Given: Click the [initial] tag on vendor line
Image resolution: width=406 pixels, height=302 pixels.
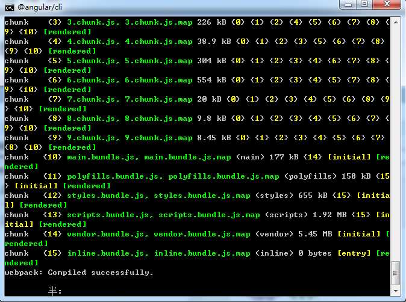Looking at the screenshot, I should point(358,234).
